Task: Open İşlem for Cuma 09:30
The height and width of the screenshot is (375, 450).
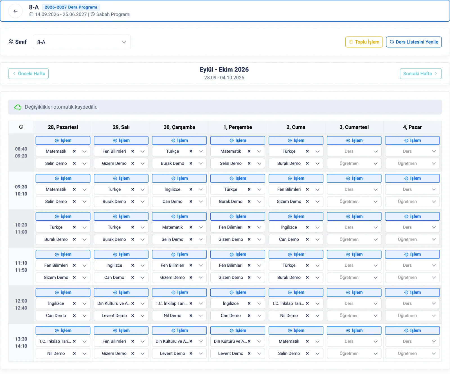Action: coord(296,178)
